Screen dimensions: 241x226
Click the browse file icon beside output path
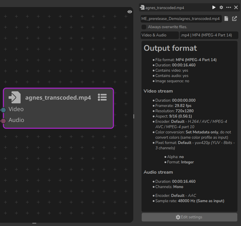click(226, 19)
